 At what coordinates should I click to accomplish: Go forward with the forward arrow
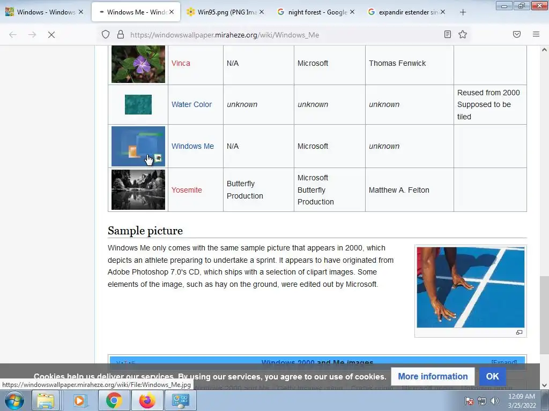point(32,35)
